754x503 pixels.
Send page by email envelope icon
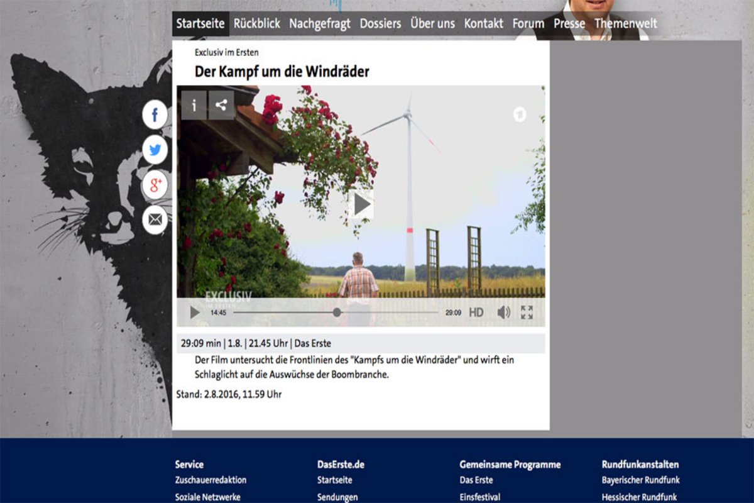(x=155, y=220)
